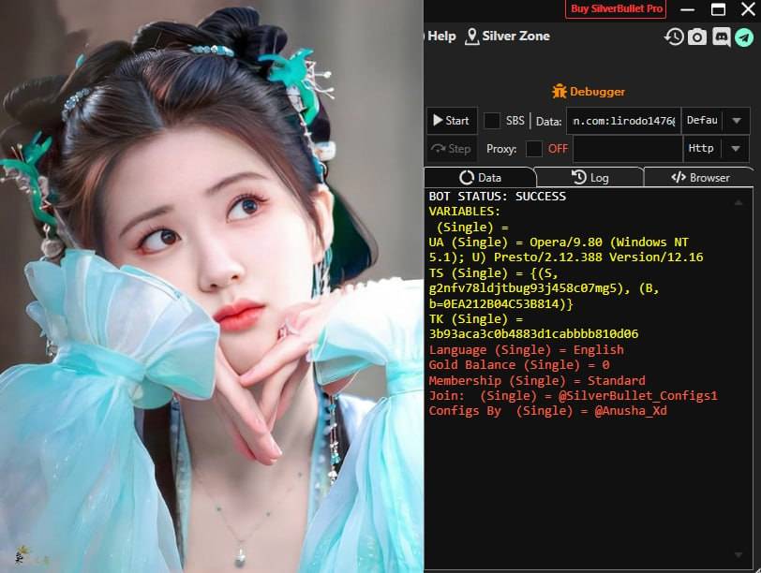Click the output scrollbar down arrow
The image size is (761, 573).
point(739,554)
